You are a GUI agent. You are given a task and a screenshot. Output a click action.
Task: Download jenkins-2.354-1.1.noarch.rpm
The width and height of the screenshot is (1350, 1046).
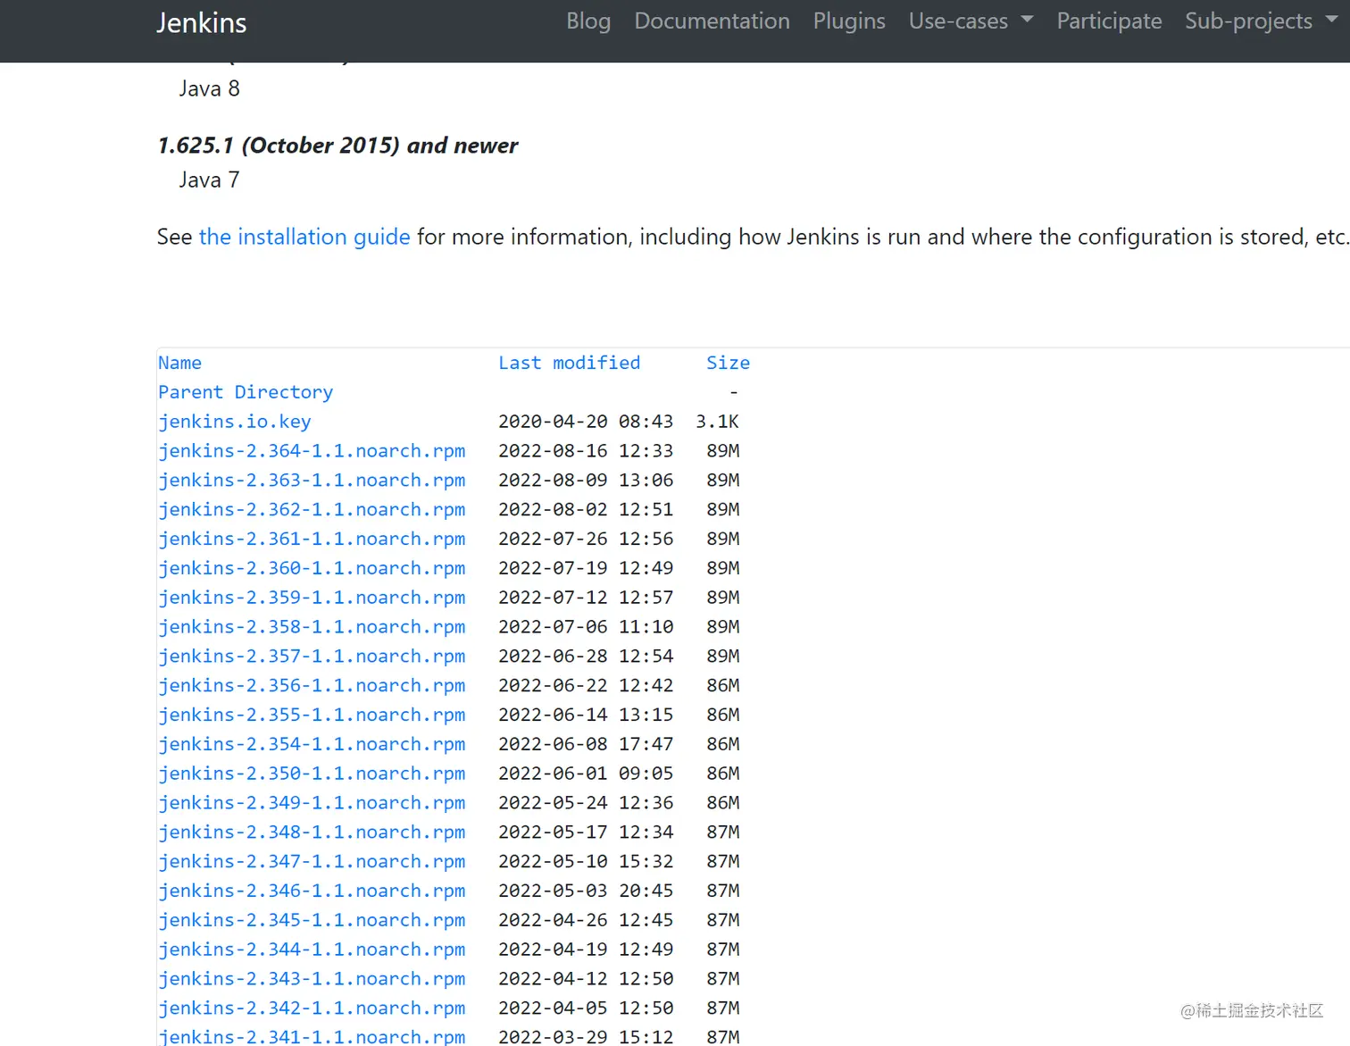(x=312, y=745)
